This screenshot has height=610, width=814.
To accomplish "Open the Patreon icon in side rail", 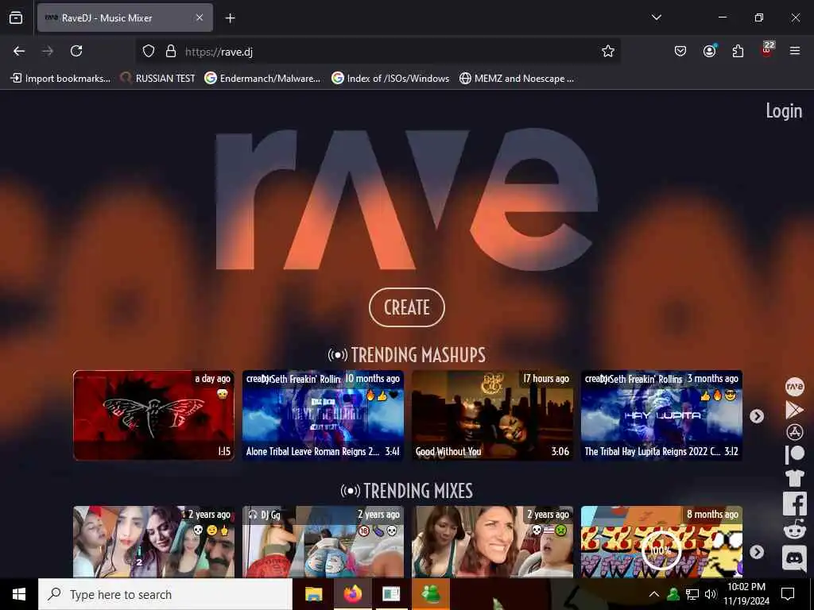I will (x=794, y=454).
